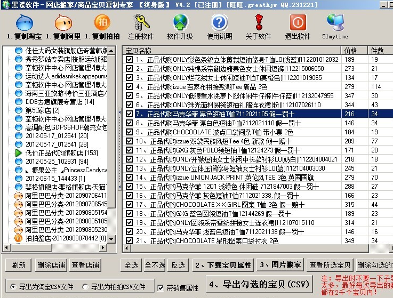
Task: Open the 复制阿里 orange icon
Action: pyautogui.click(x=63, y=22)
